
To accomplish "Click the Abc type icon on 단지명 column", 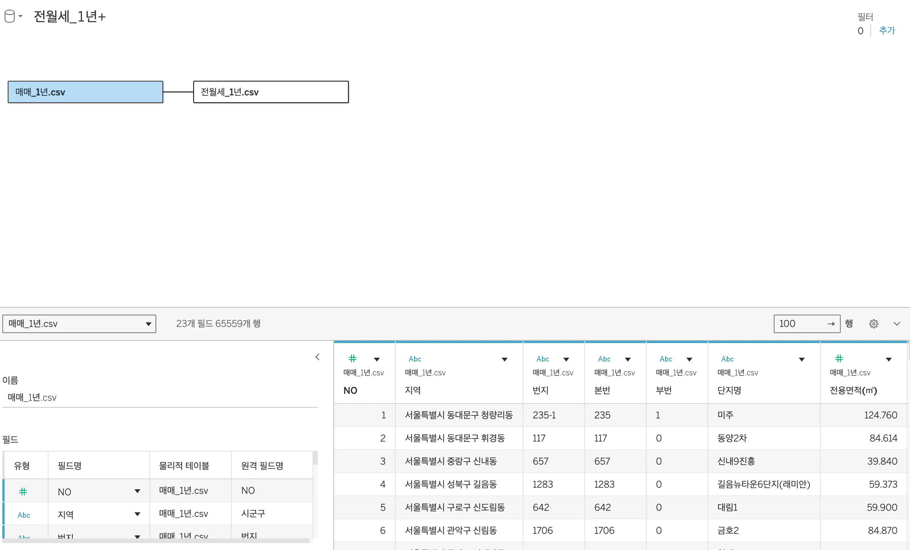I will (x=727, y=359).
